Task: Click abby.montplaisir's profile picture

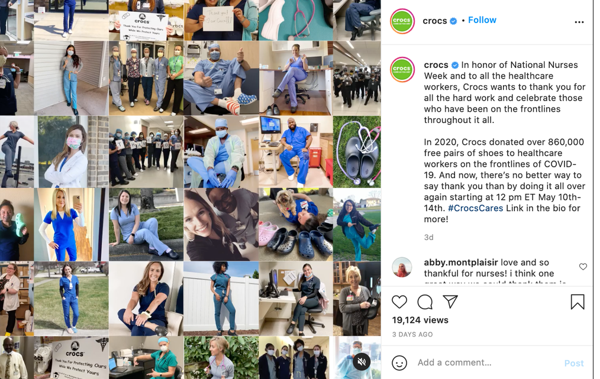Action: point(402,267)
